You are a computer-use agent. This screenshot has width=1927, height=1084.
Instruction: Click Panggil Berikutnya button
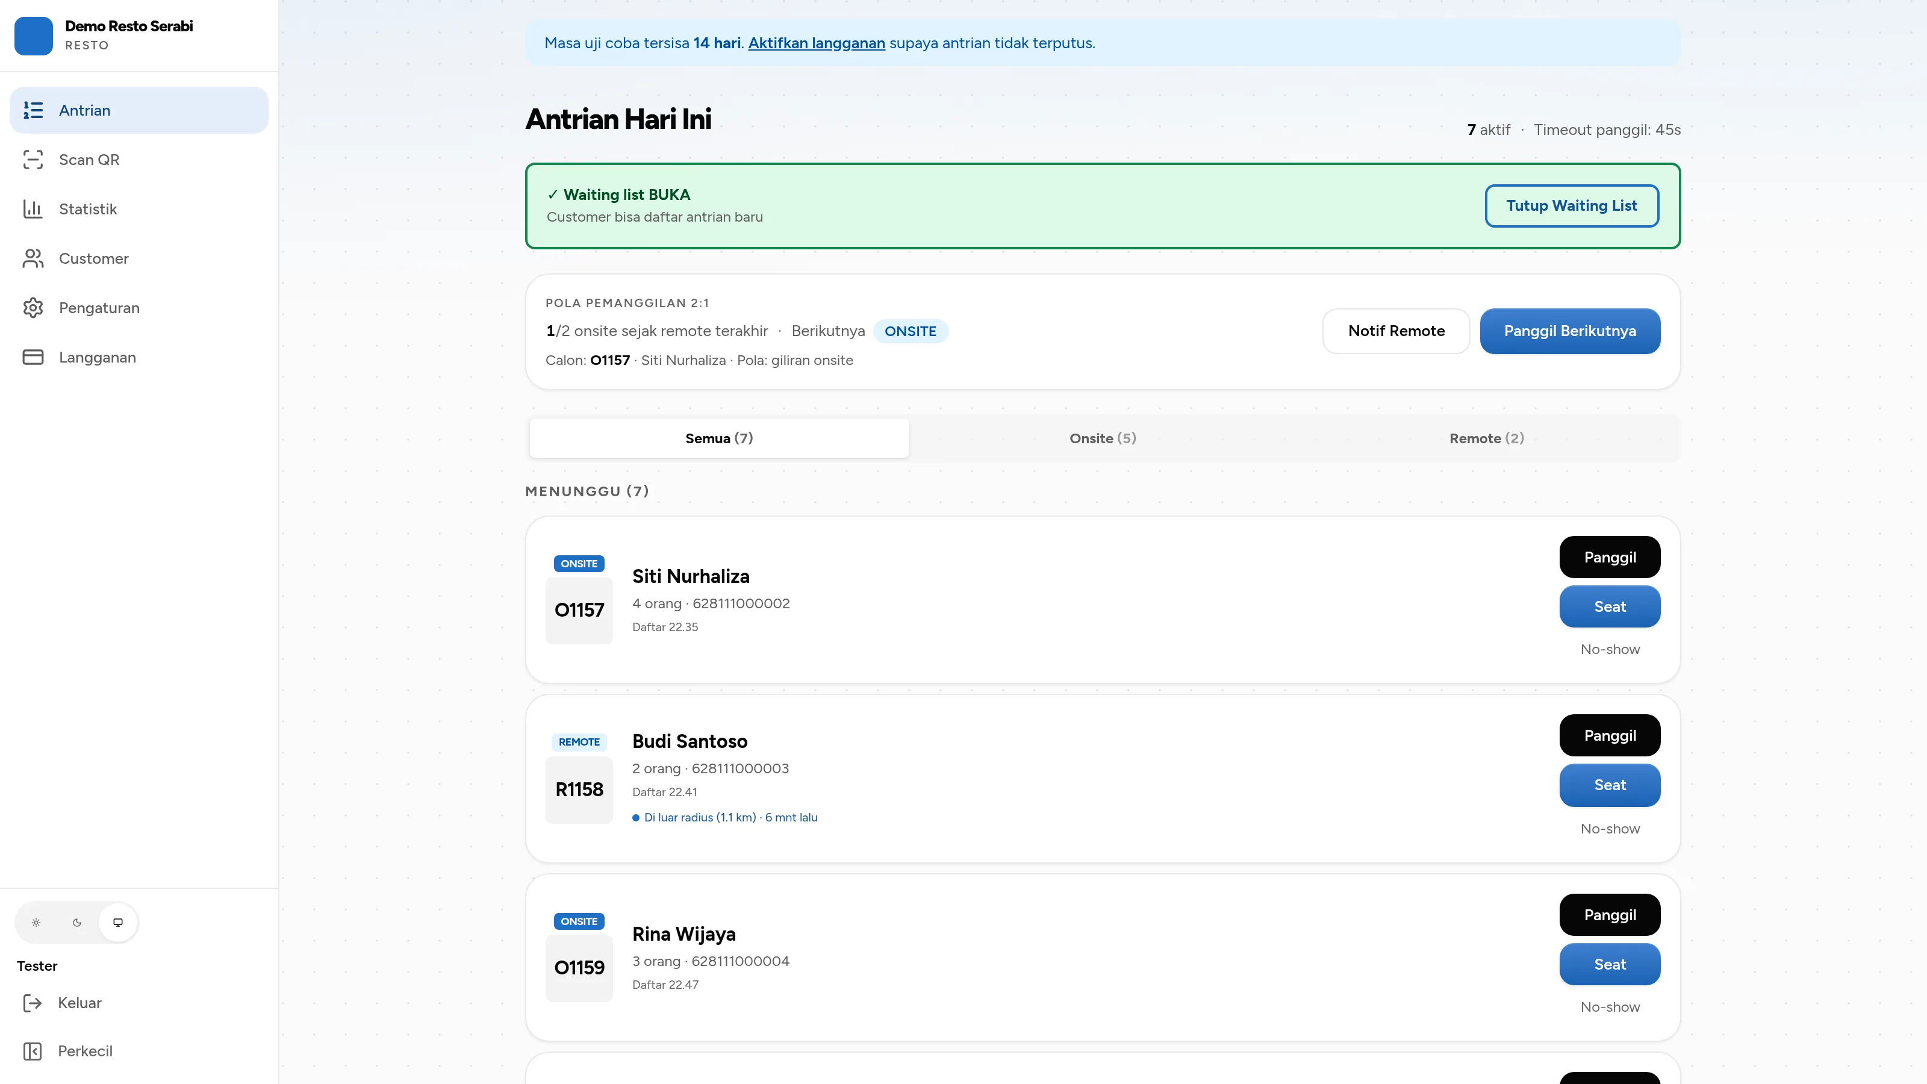[x=1569, y=331]
